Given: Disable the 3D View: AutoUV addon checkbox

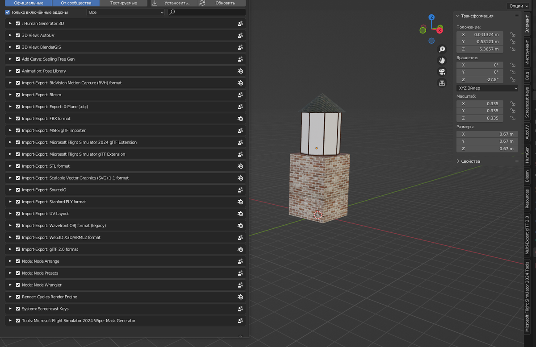Looking at the screenshot, I should tap(18, 35).
